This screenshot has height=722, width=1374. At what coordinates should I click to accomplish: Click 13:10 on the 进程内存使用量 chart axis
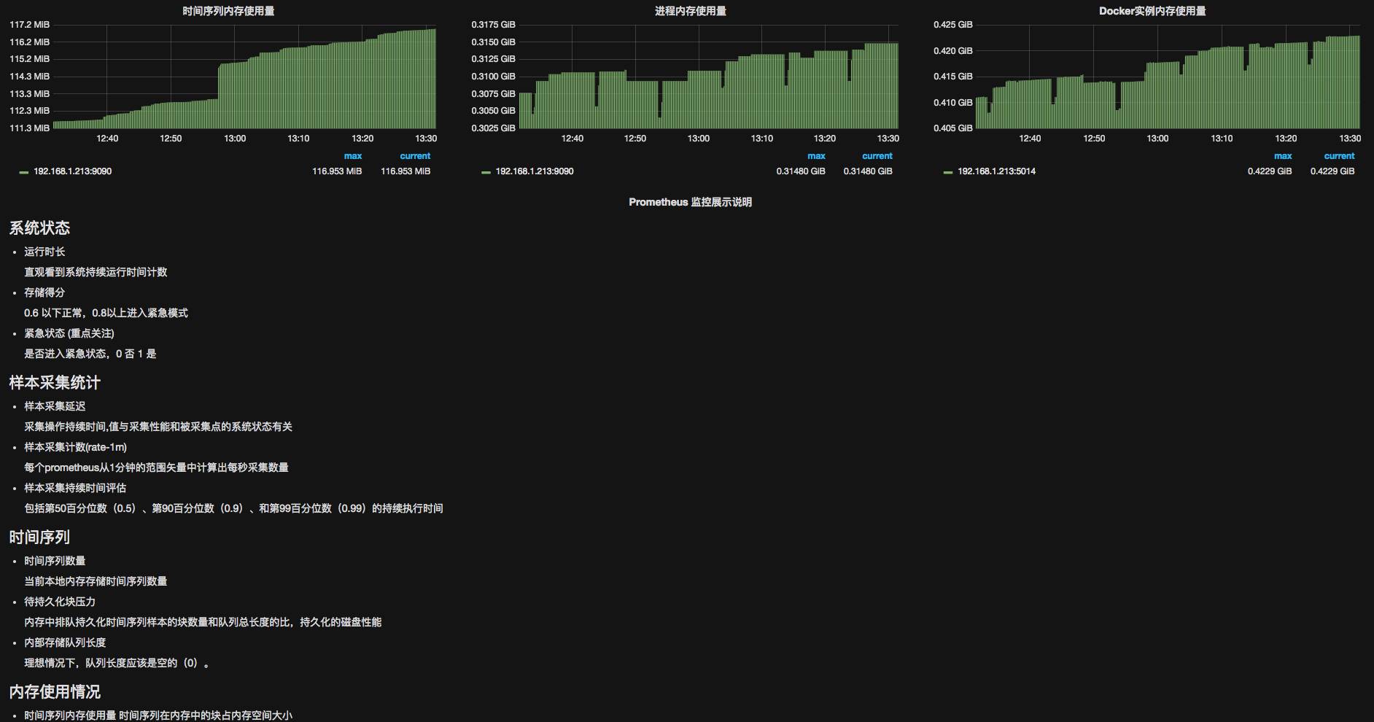(761, 139)
